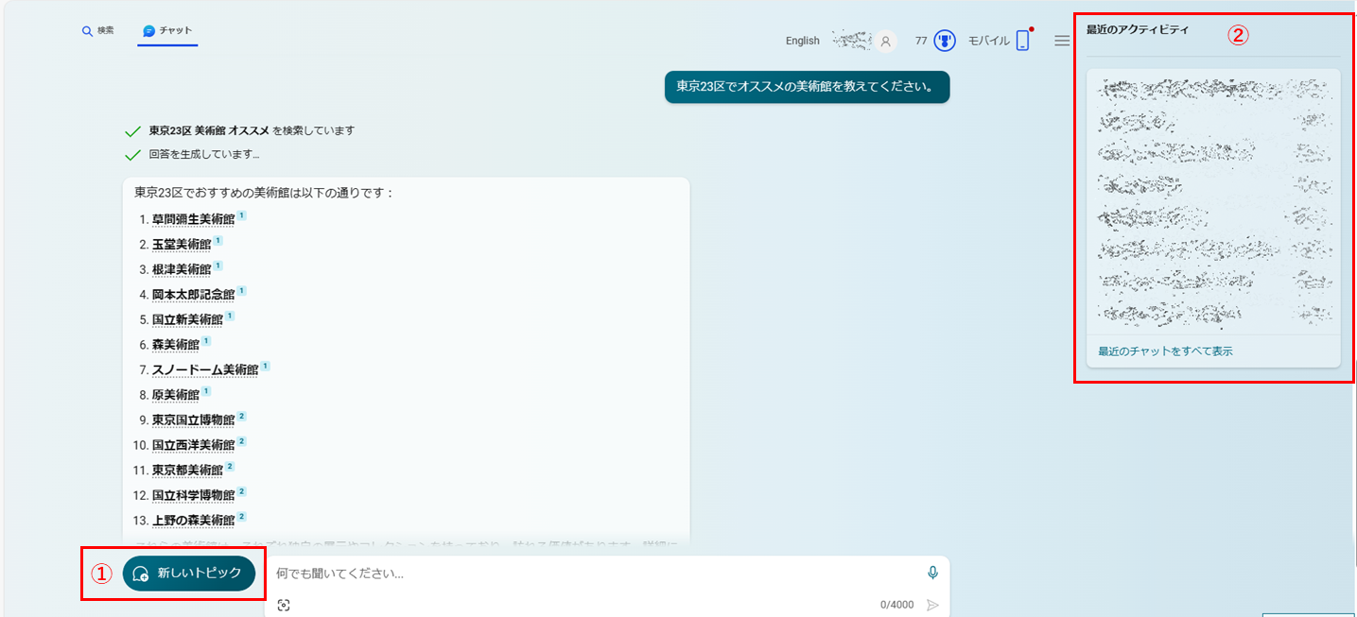Open the 東京都美術館 link
1357x617 pixels.
[x=187, y=470]
